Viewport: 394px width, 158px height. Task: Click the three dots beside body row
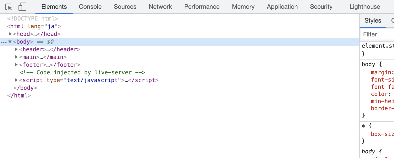click(x=4, y=42)
